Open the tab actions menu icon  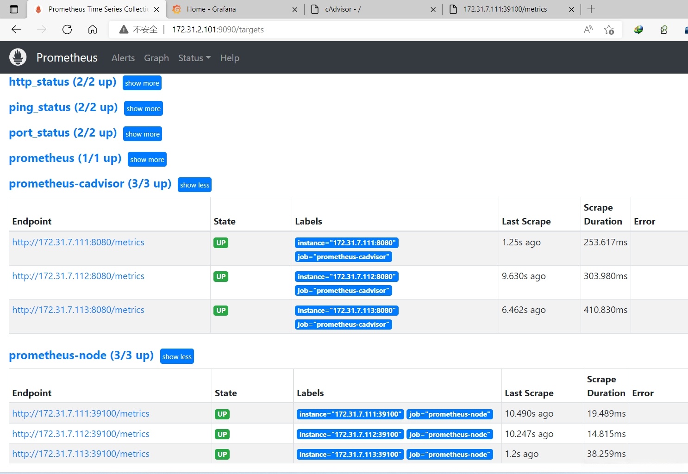[14, 9]
